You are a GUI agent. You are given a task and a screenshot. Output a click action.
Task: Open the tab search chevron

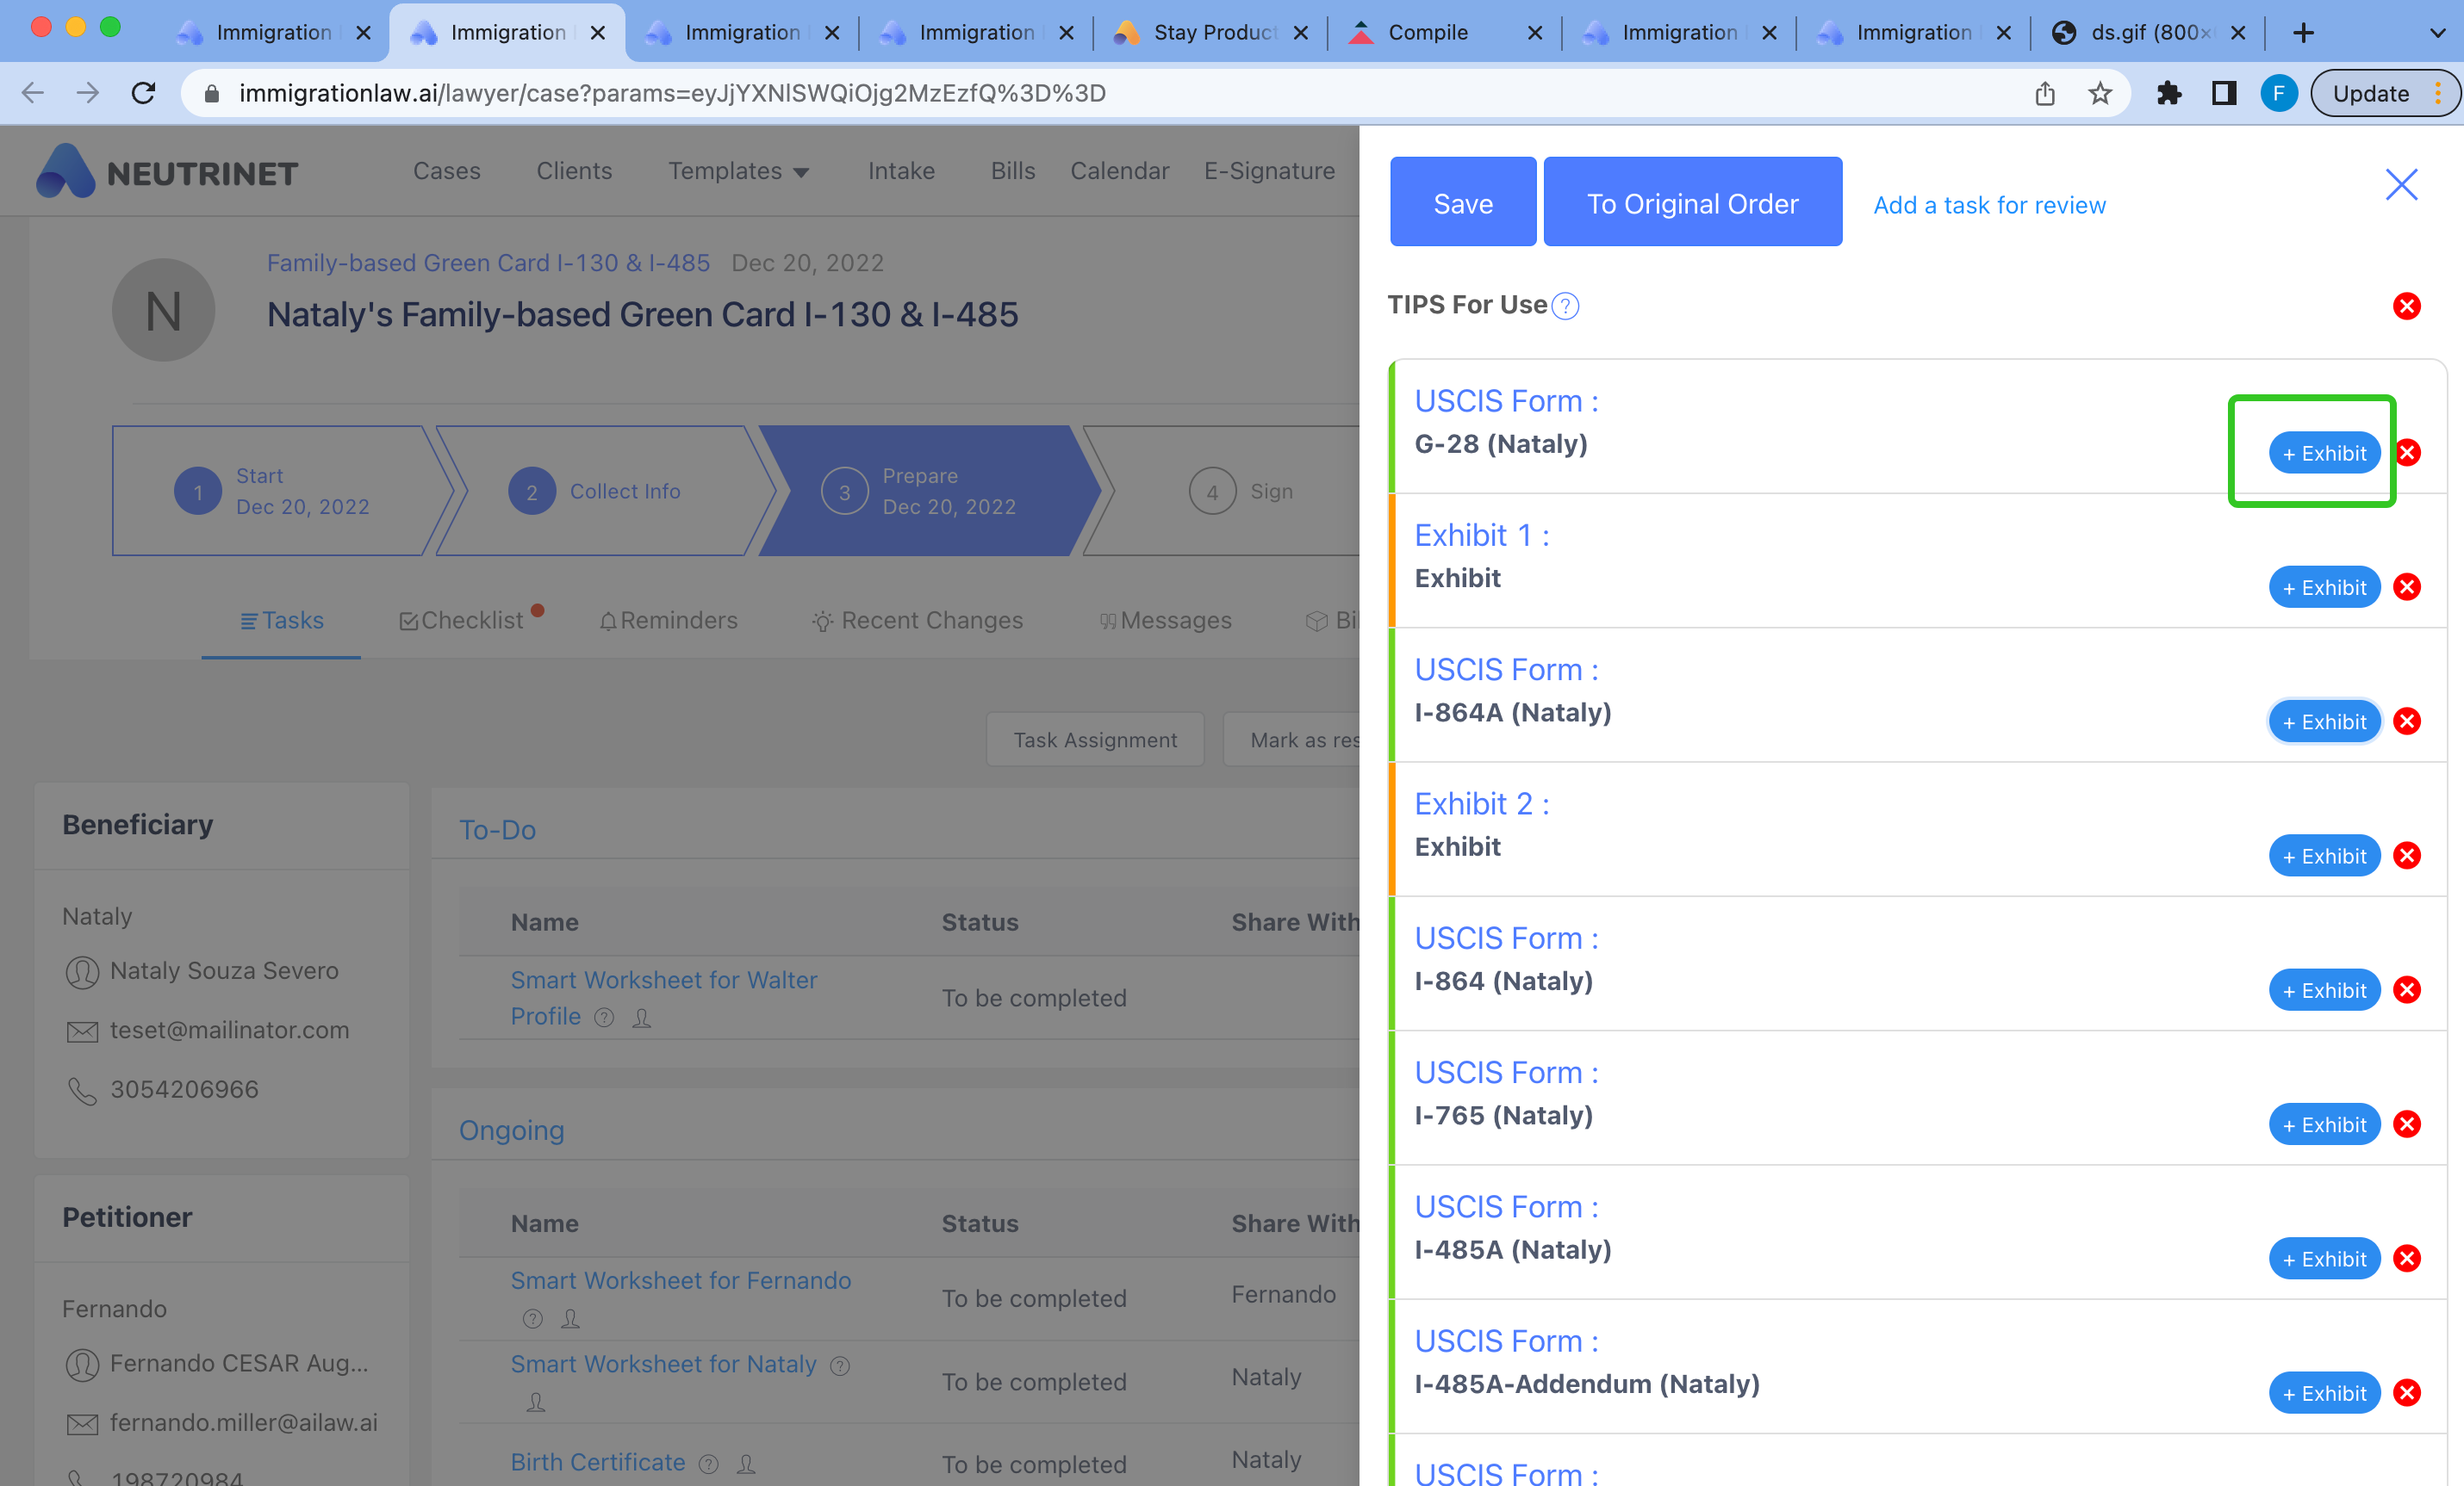(2437, 33)
